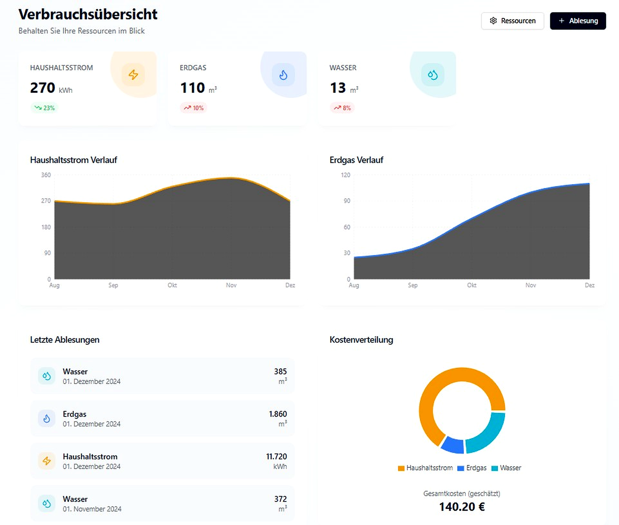Click the droplet icon on the November Wasser entry

(x=46, y=503)
